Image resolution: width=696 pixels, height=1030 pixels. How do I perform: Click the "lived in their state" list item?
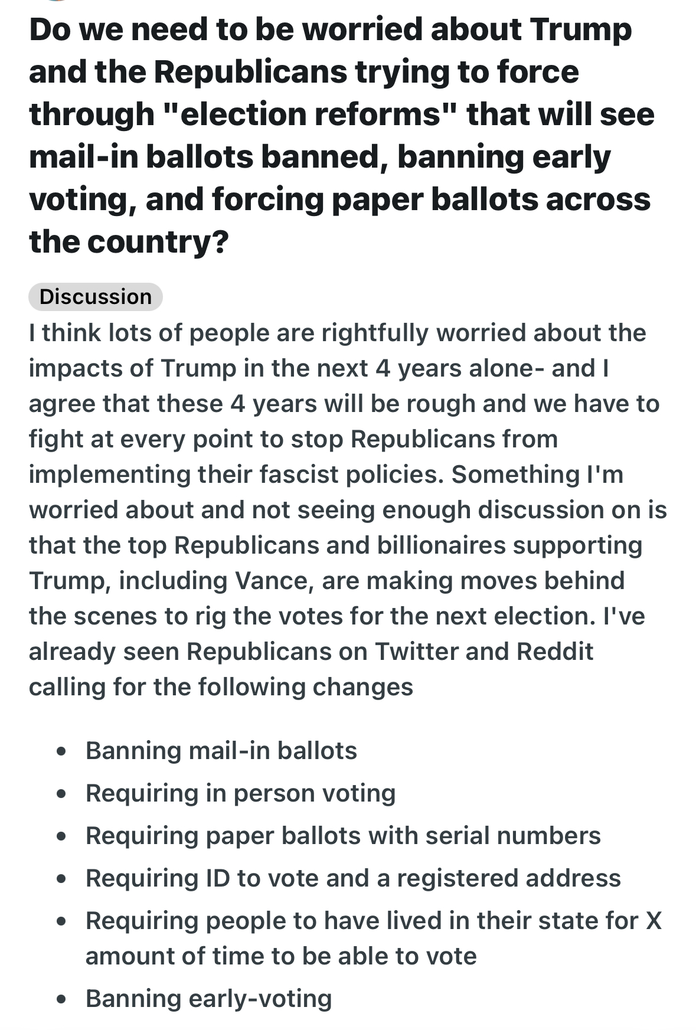373,937
